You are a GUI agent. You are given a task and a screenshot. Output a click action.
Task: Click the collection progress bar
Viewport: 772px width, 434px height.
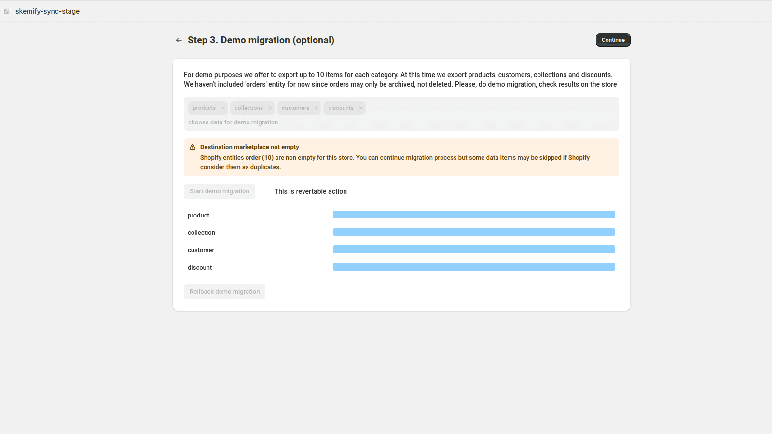pos(474,232)
